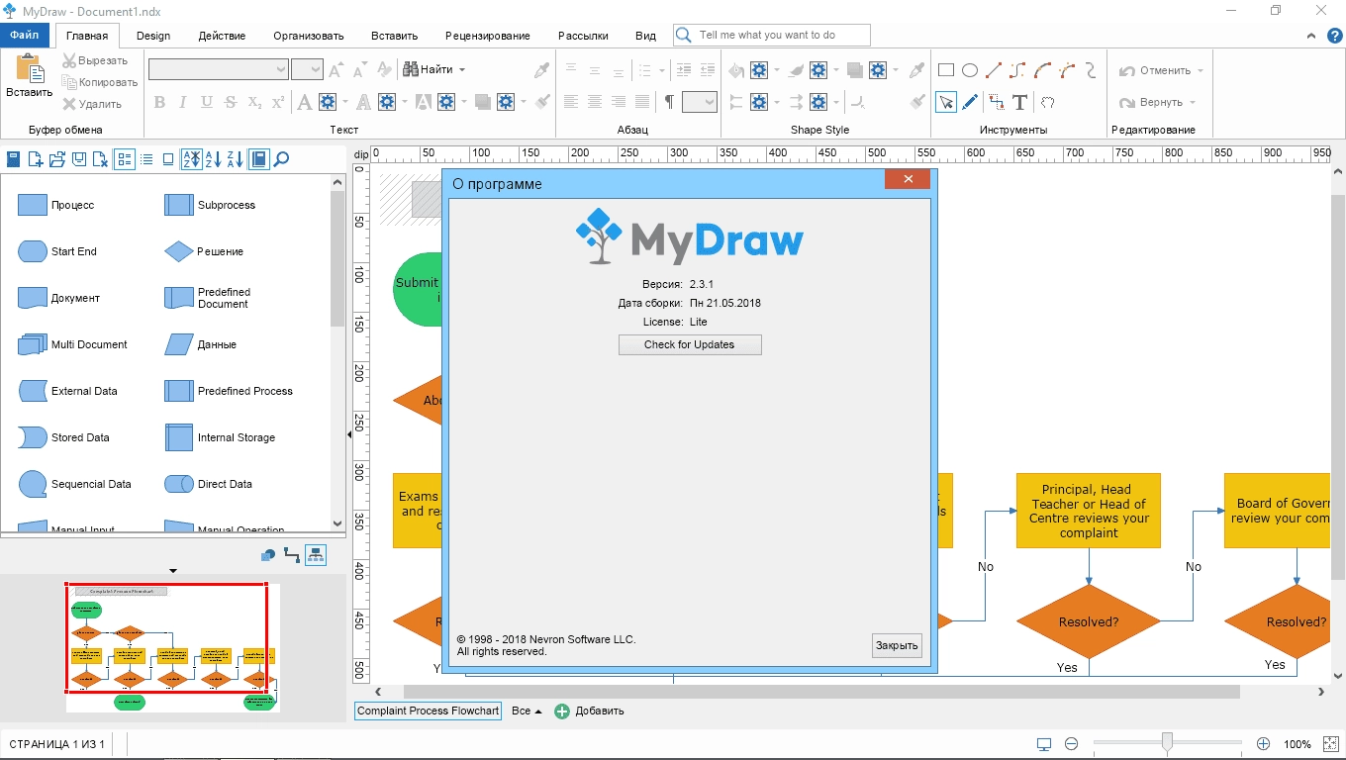Open the font family combo box

click(x=219, y=69)
